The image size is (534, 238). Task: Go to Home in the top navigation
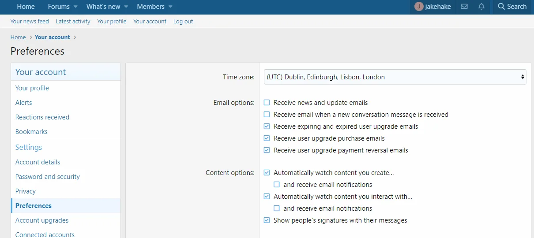(x=26, y=7)
